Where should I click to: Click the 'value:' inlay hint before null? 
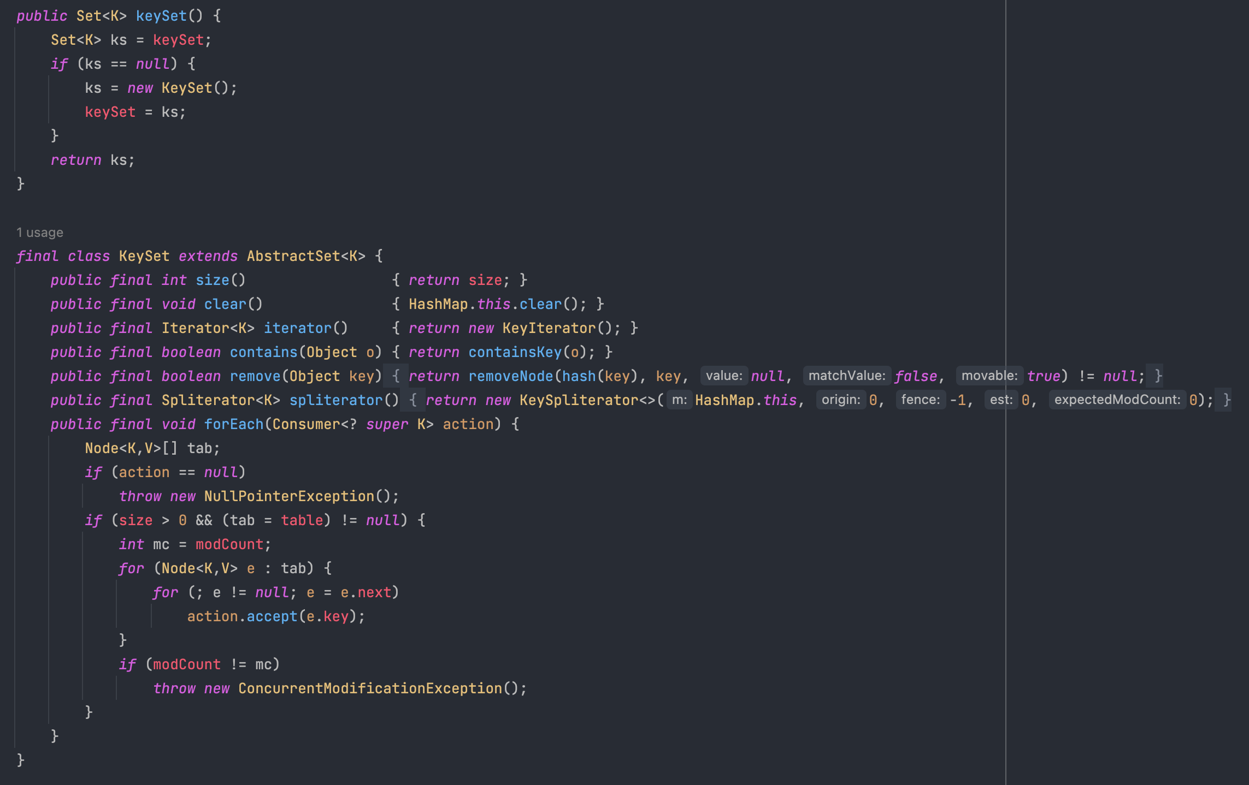click(x=723, y=376)
